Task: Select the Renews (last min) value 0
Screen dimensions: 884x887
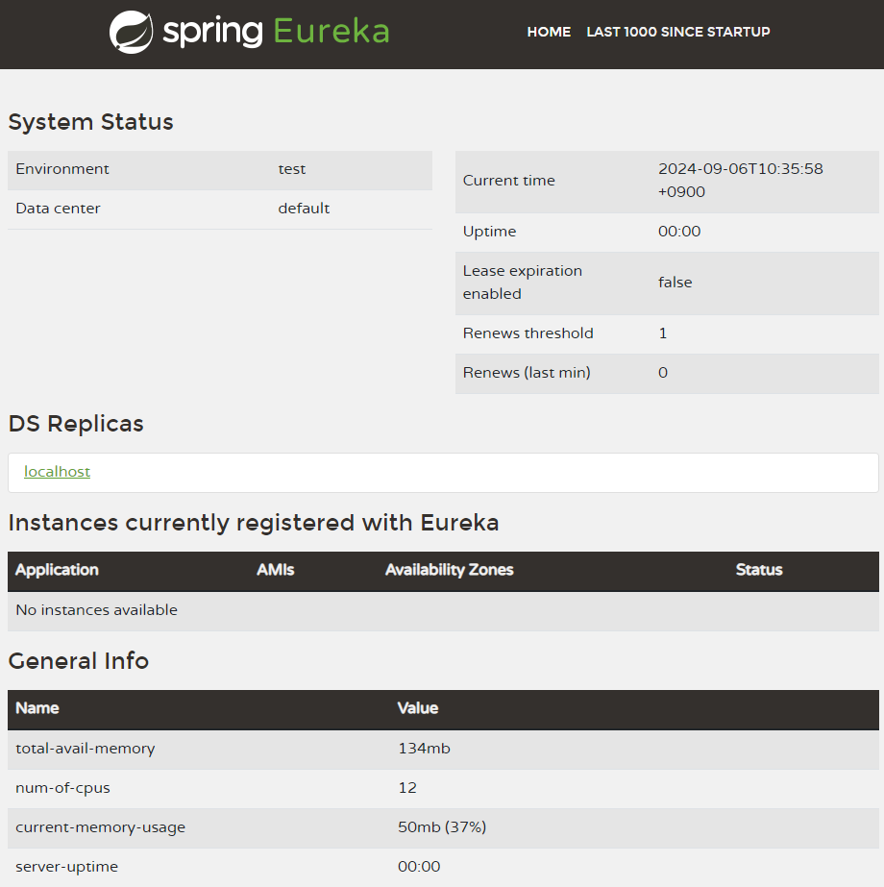Action: (x=663, y=373)
